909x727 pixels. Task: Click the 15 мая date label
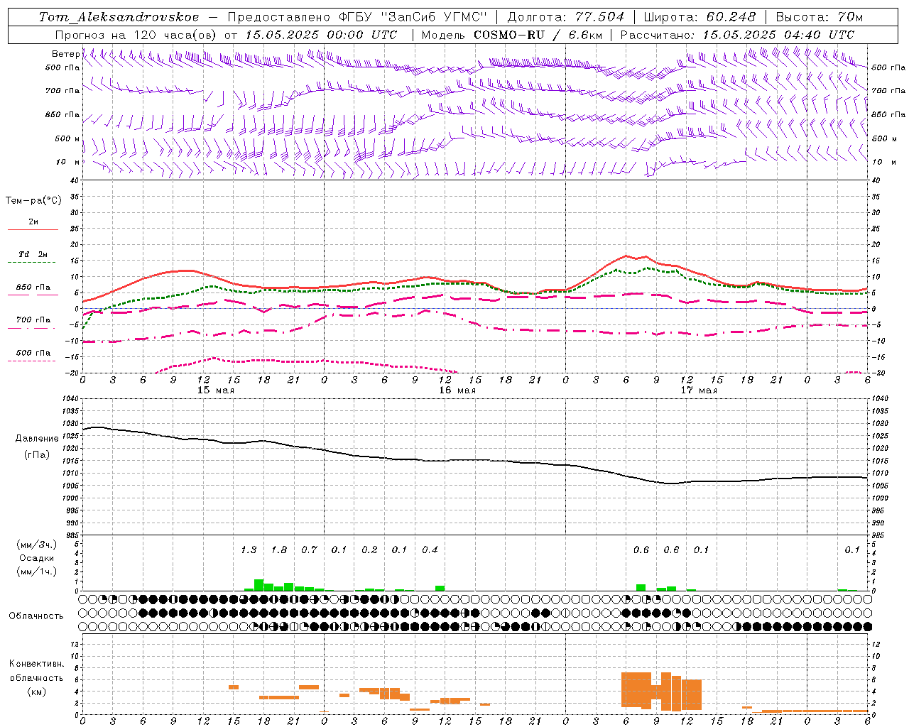(x=215, y=390)
